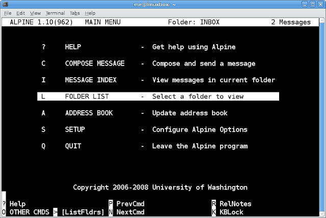This screenshot has height=218, width=326.
Task: Click the KBLock command
Action: click(231, 212)
